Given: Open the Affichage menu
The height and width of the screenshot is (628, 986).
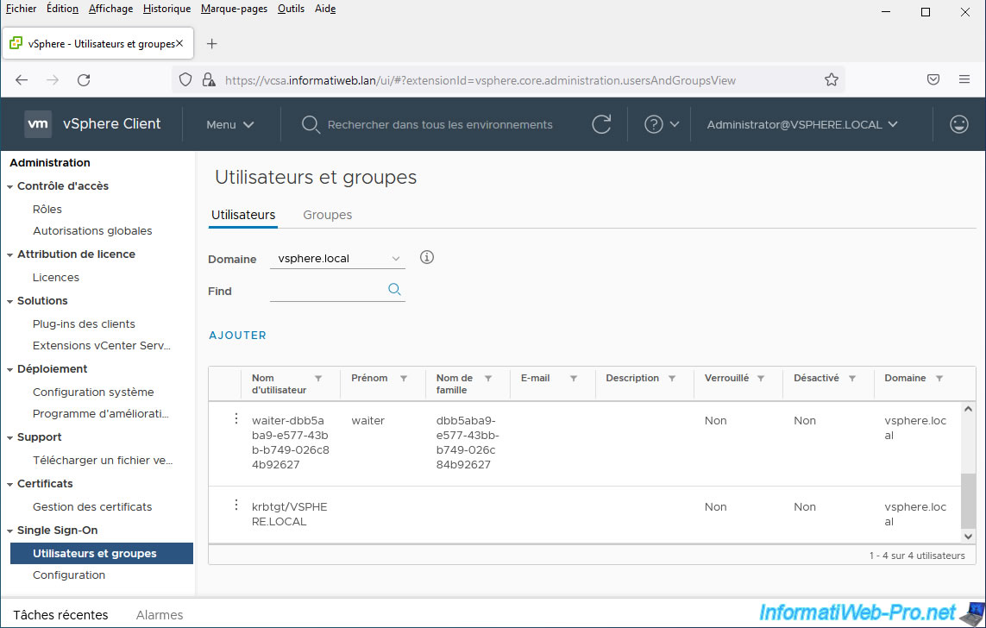Looking at the screenshot, I should point(110,9).
